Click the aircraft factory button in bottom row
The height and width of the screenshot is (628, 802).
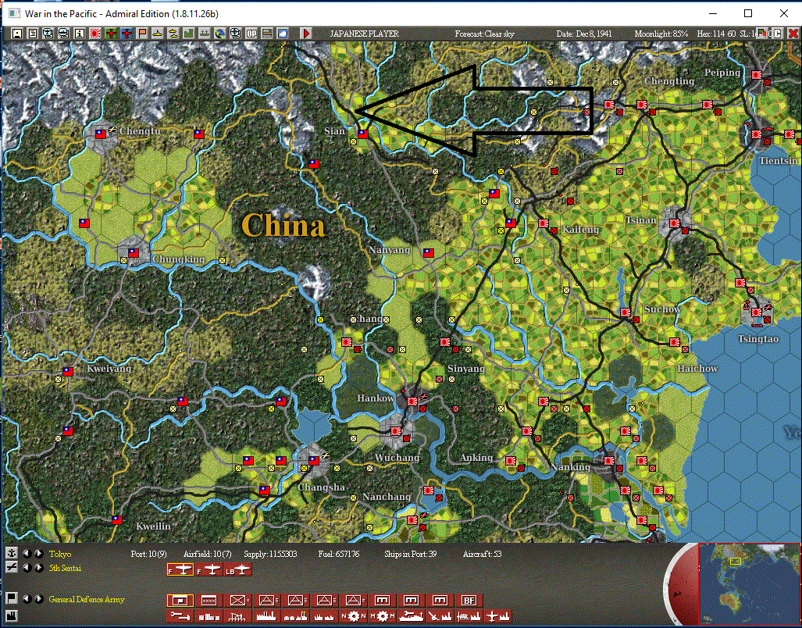497,616
